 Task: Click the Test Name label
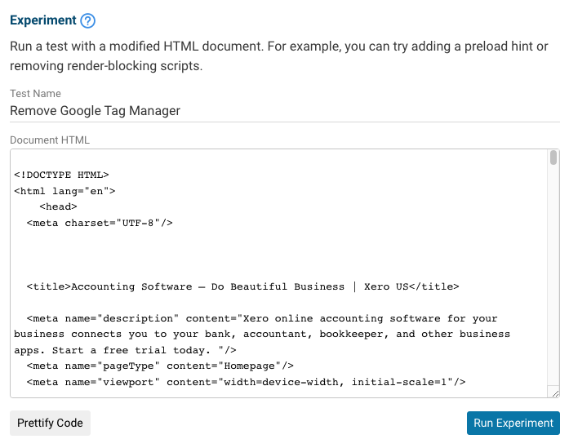click(35, 94)
